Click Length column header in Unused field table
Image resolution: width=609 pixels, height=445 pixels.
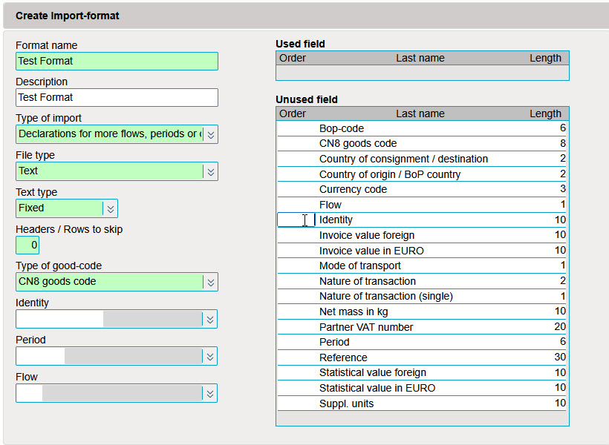pyautogui.click(x=545, y=113)
